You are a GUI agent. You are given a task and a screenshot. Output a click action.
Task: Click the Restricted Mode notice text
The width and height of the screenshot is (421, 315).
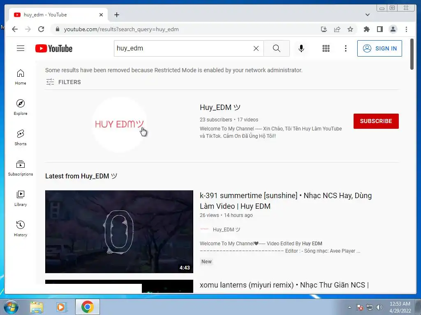coord(174,70)
